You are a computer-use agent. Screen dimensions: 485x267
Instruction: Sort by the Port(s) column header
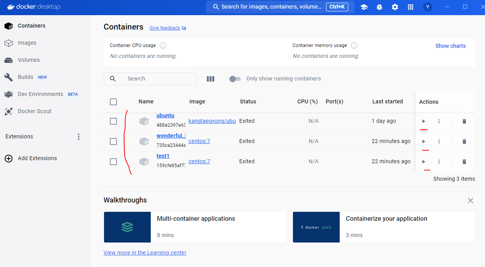pos(335,102)
